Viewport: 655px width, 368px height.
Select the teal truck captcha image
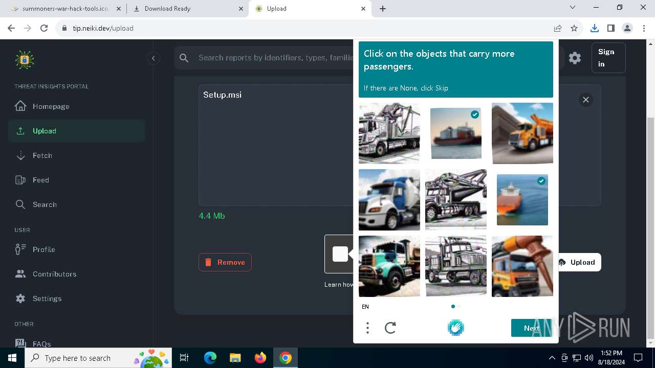point(389,266)
